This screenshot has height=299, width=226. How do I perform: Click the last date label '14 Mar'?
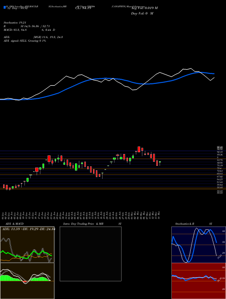pyautogui.click(x=159, y=215)
